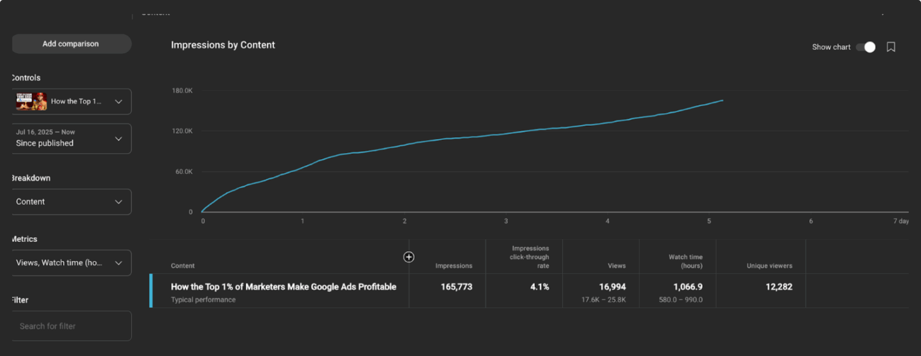Expand the Since published date range dropdown

pos(118,139)
